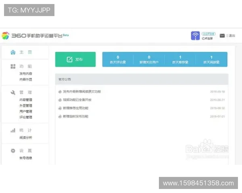Open announcement 新增定时发布功能
Image resolution: width=242 pixels, height=193 pixels.
(76, 116)
